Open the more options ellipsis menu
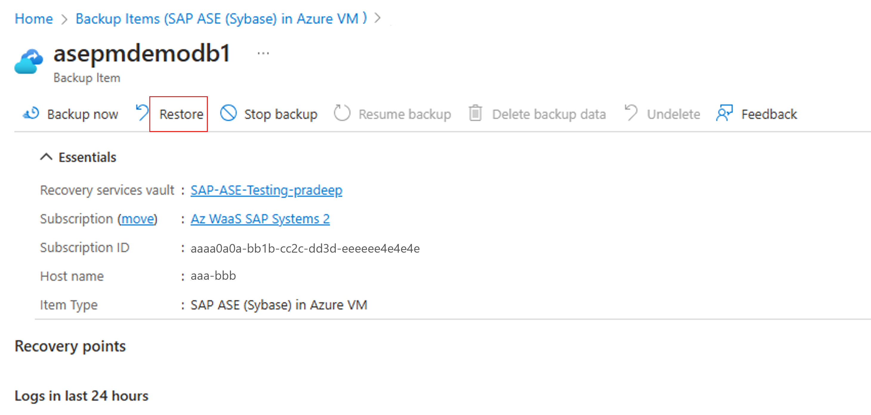This screenshot has width=871, height=415. [x=263, y=53]
